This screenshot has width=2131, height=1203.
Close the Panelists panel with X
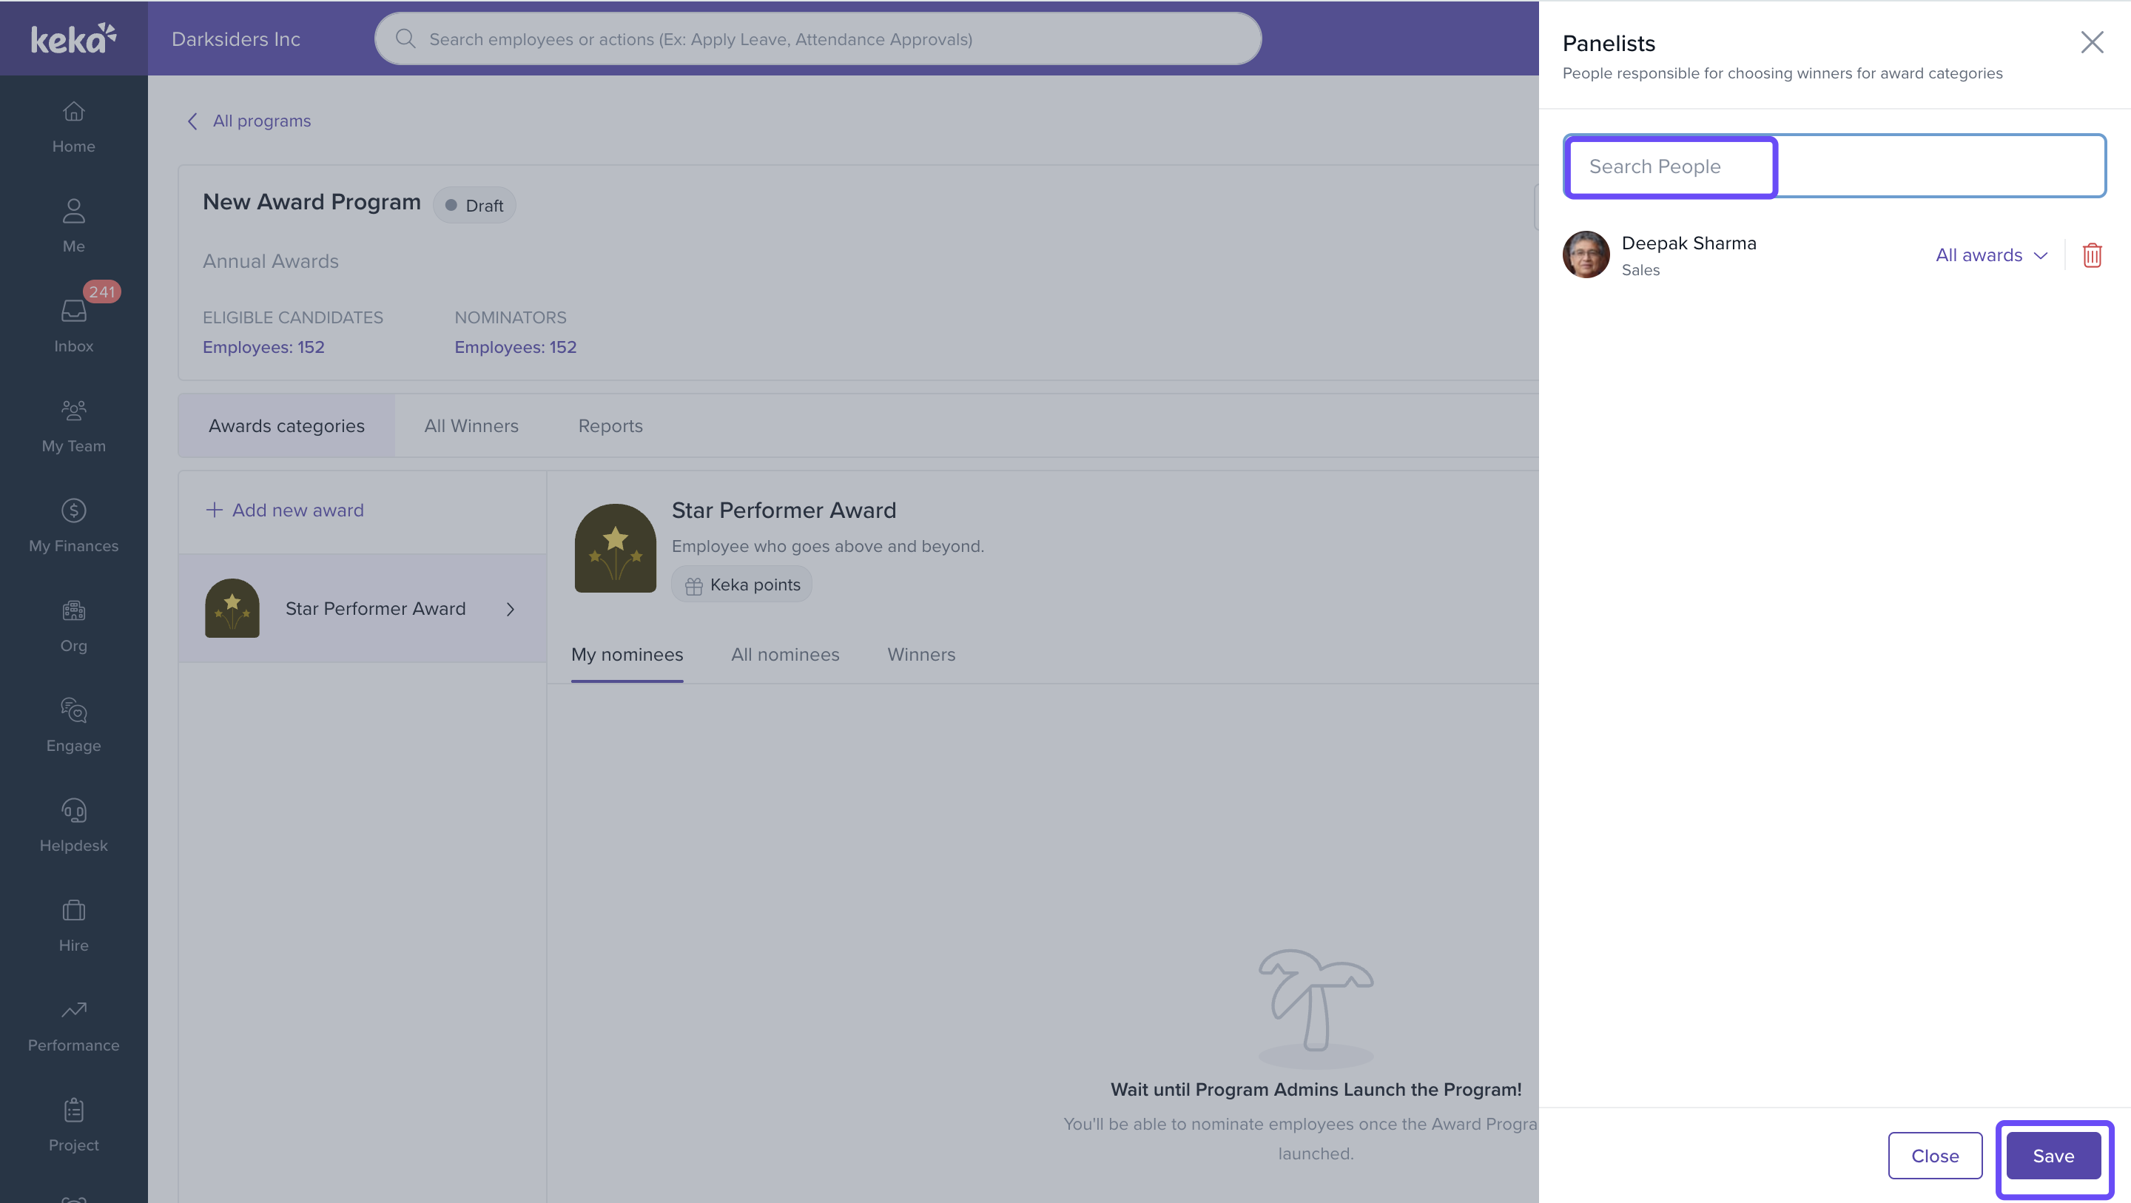click(2091, 42)
